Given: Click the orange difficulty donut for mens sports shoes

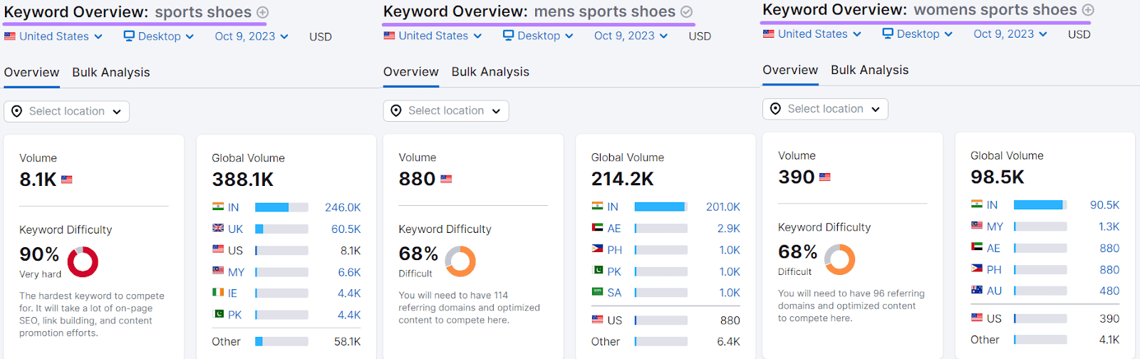Looking at the screenshot, I should tap(460, 261).
